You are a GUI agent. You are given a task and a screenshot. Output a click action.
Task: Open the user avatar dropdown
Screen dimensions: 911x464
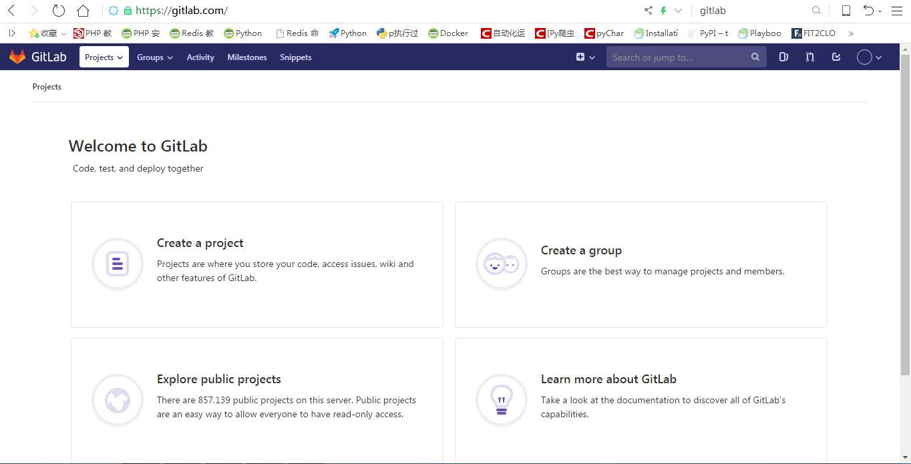(x=869, y=57)
